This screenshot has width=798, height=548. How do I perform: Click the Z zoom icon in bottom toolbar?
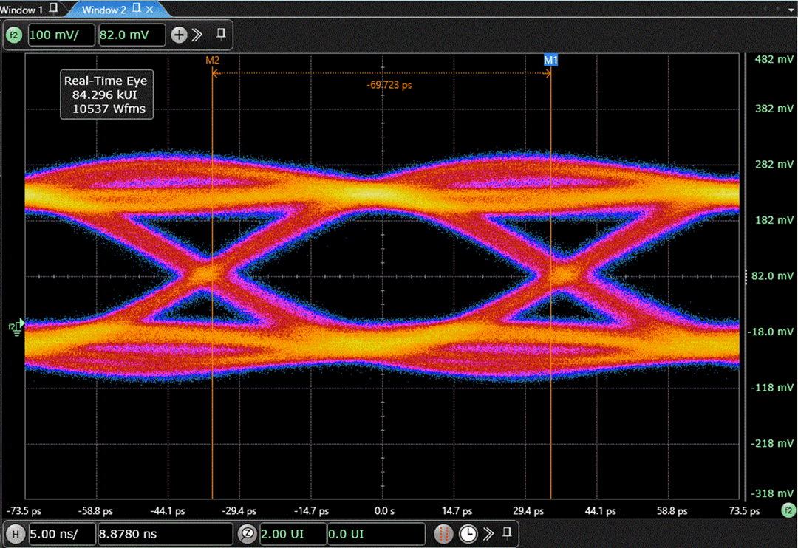[247, 533]
